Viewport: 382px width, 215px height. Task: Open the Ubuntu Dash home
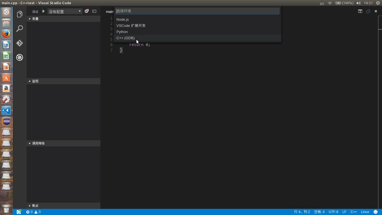coord(6,12)
